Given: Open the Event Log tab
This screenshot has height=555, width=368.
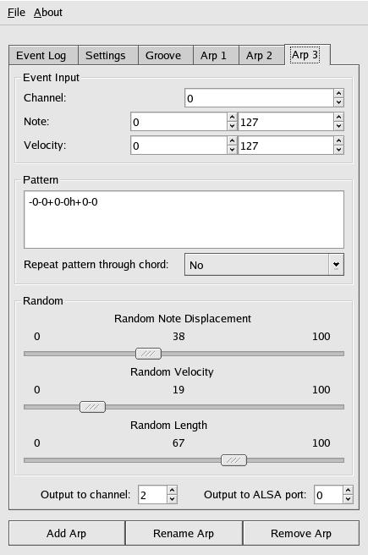Looking at the screenshot, I should (41, 56).
